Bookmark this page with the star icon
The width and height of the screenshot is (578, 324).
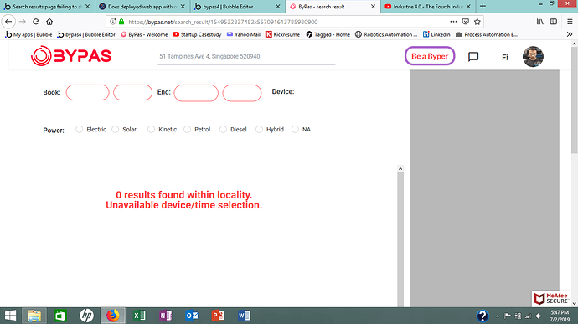tap(477, 22)
